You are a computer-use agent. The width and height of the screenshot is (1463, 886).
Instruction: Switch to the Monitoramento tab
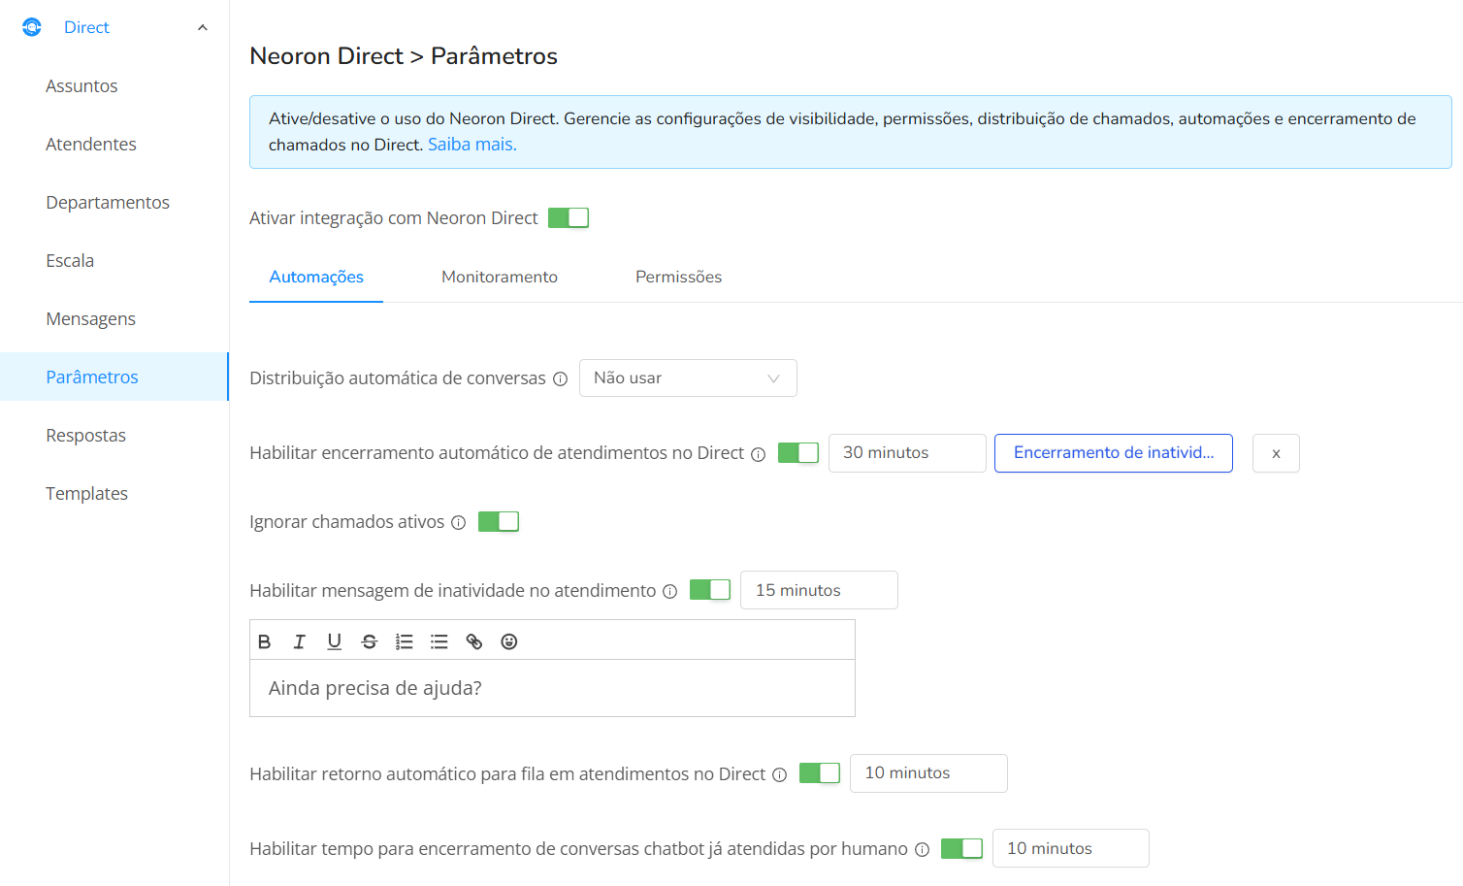(500, 277)
